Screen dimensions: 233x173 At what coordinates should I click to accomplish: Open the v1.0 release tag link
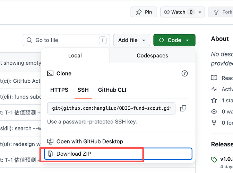[x=226, y=159]
